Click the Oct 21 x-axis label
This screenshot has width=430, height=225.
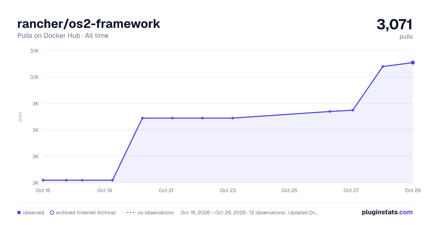(166, 190)
